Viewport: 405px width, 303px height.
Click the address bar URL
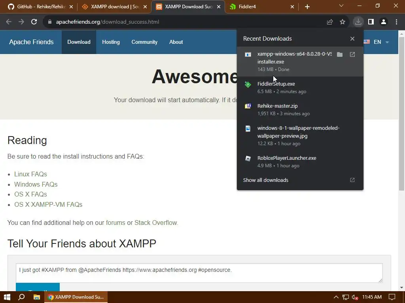coord(108,22)
